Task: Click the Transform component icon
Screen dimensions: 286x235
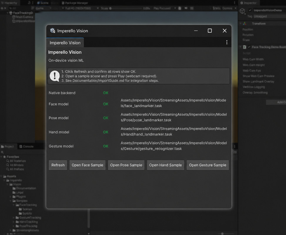Action: pyautogui.click(x=245, y=23)
